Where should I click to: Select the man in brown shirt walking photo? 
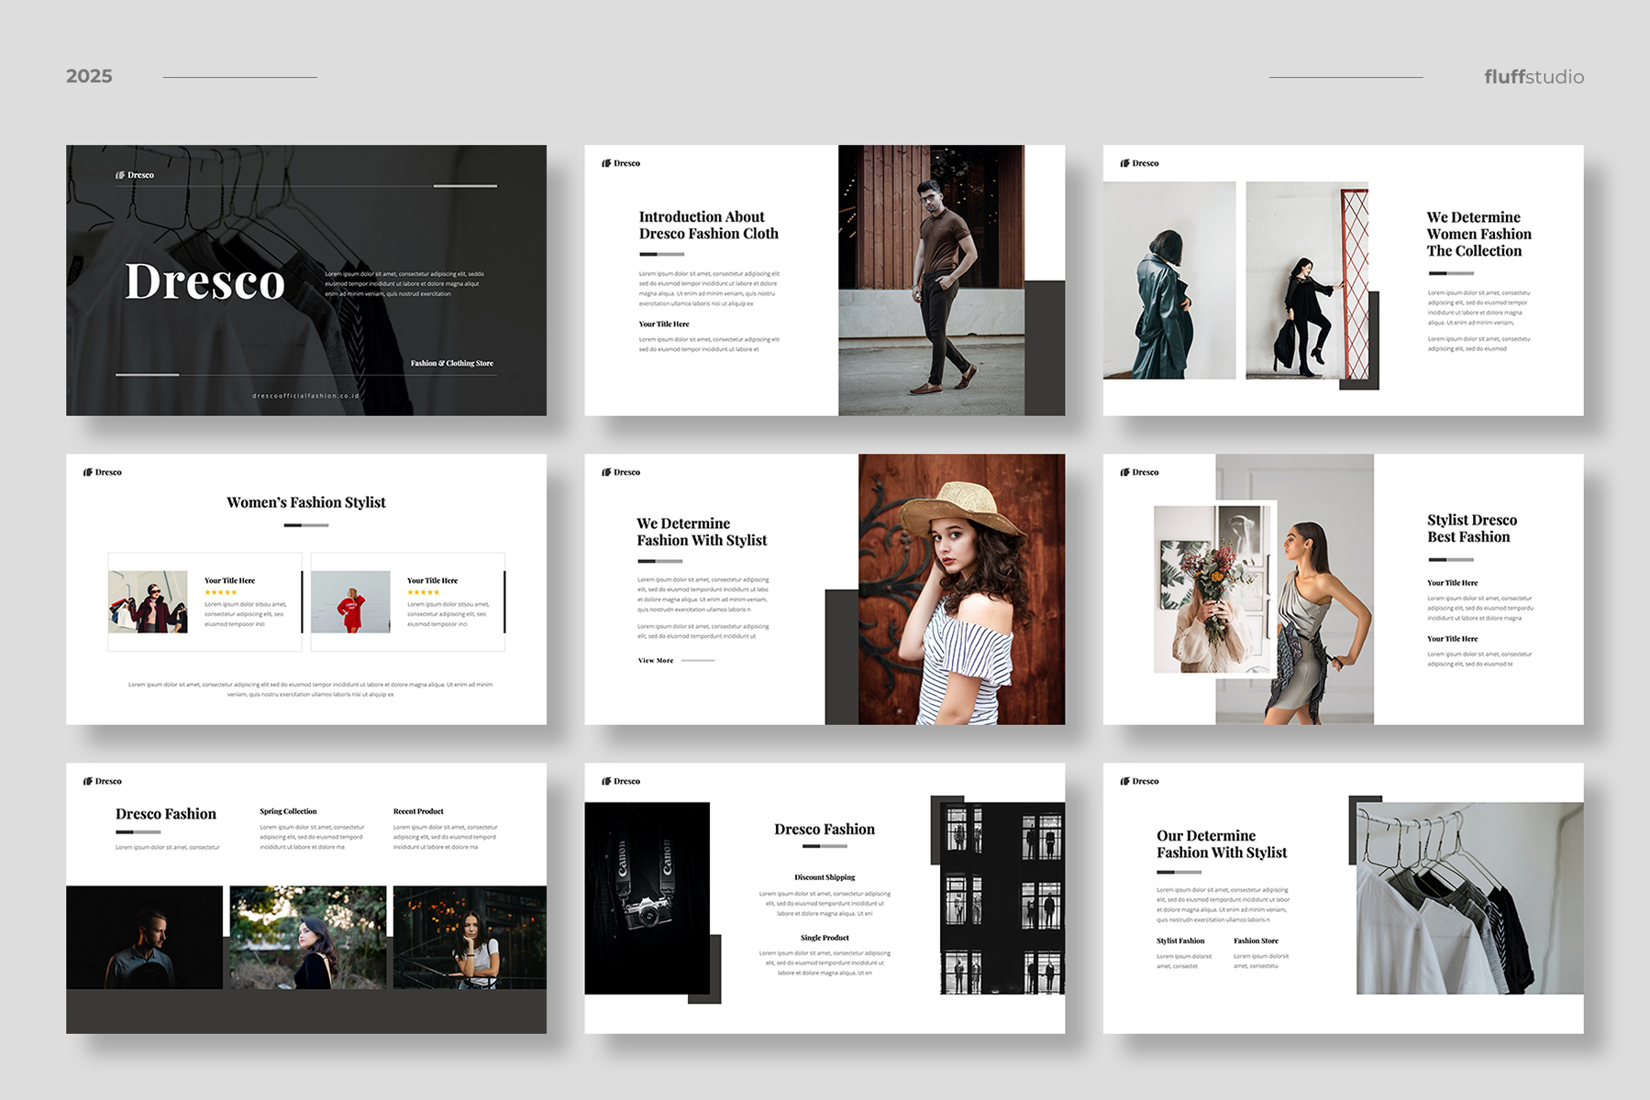(930, 280)
